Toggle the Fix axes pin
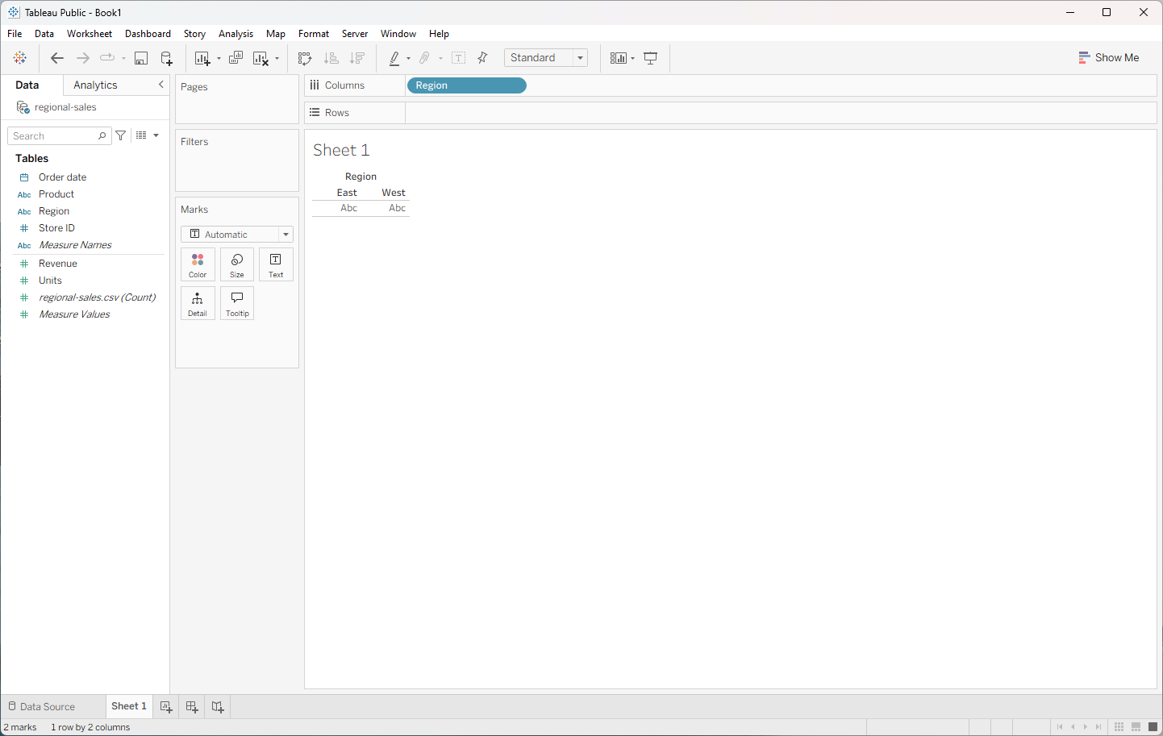This screenshot has width=1163, height=736. [482, 58]
